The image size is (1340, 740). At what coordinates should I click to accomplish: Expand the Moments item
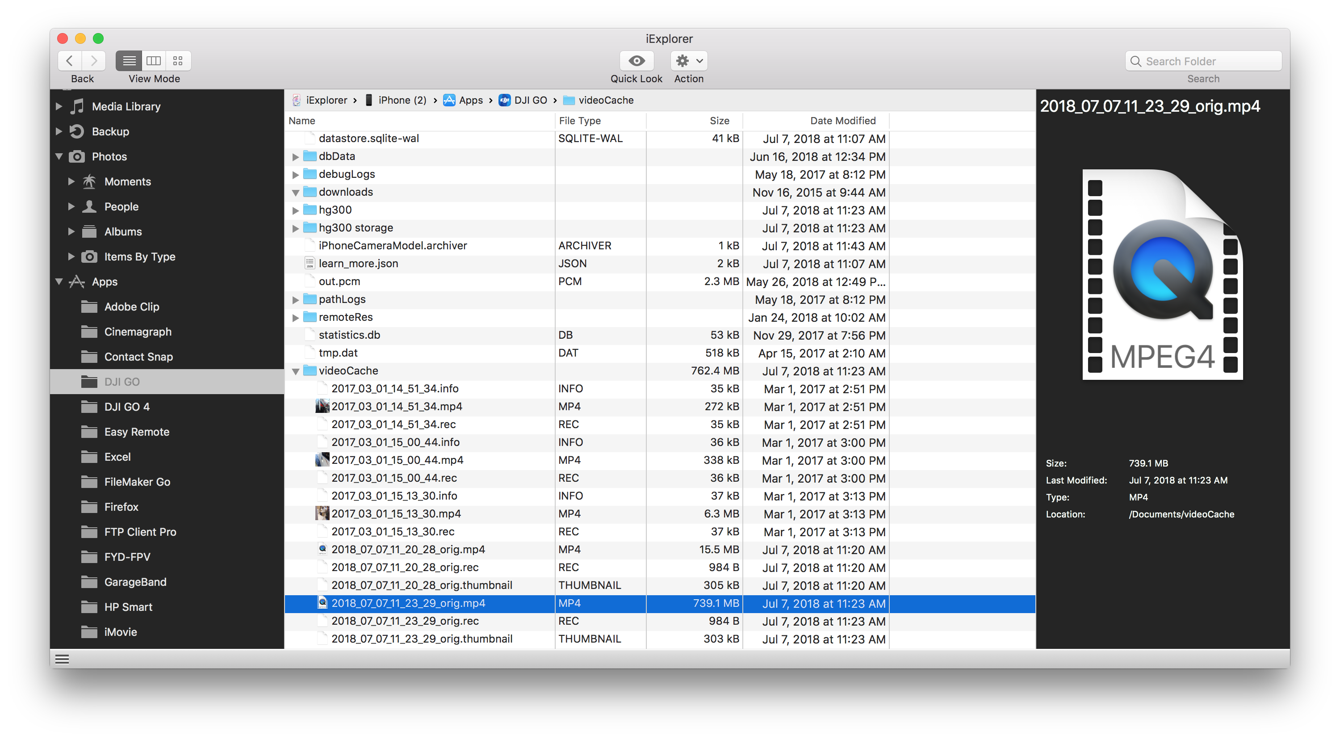[x=72, y=181]
